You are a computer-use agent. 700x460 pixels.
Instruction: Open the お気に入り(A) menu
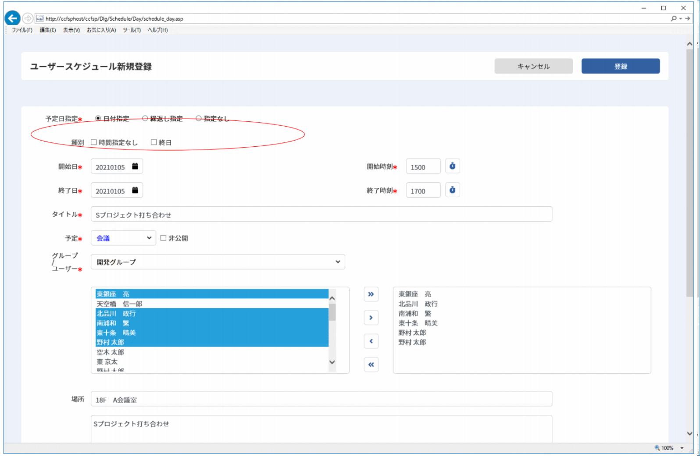[101, 30]
